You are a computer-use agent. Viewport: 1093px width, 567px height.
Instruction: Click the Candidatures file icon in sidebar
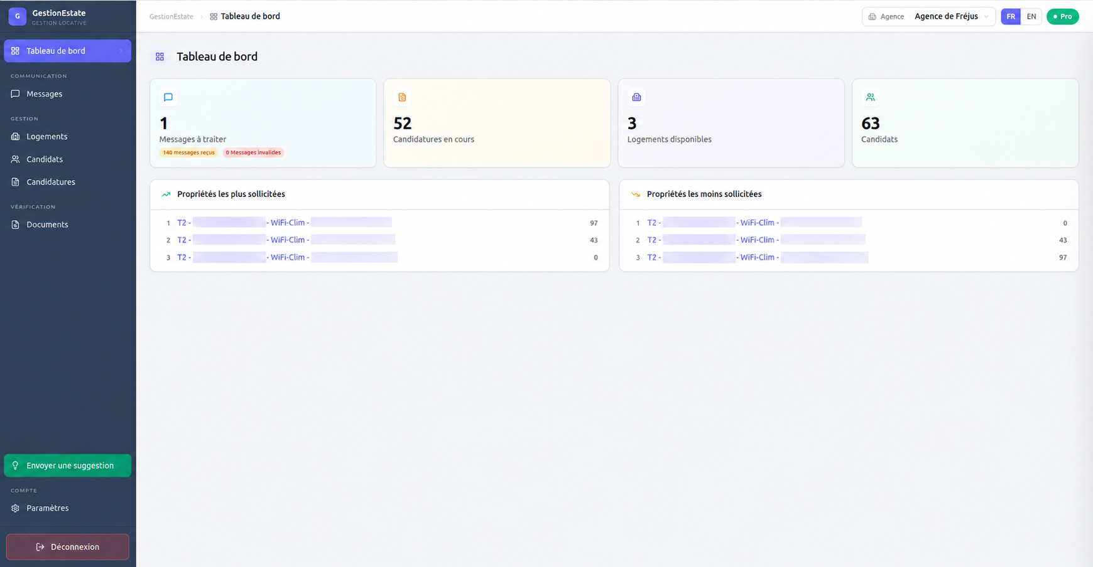pyautogui.click(x=16, y=182)
